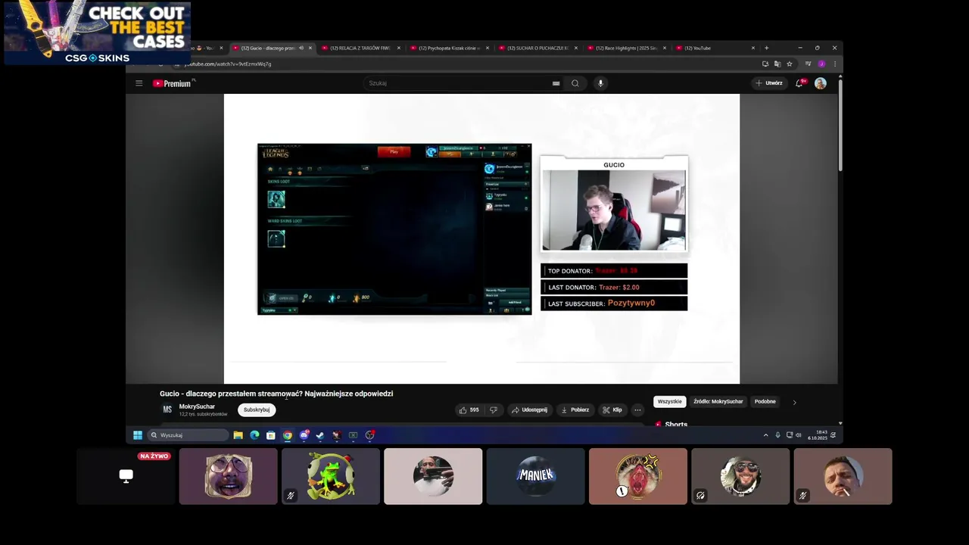Open the MokrySuchar channel avatar
The image size is (969, 545).
tap(167, 410)
